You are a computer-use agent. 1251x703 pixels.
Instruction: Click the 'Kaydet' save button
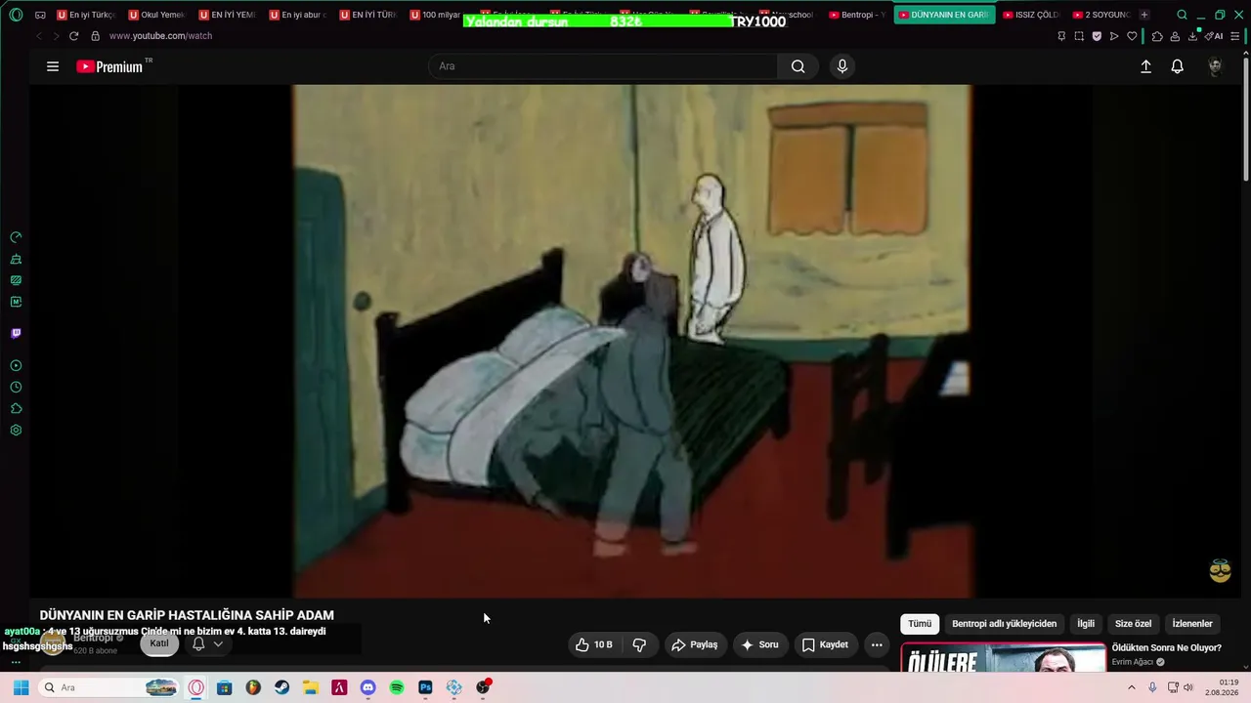click(x=826, y=644)
